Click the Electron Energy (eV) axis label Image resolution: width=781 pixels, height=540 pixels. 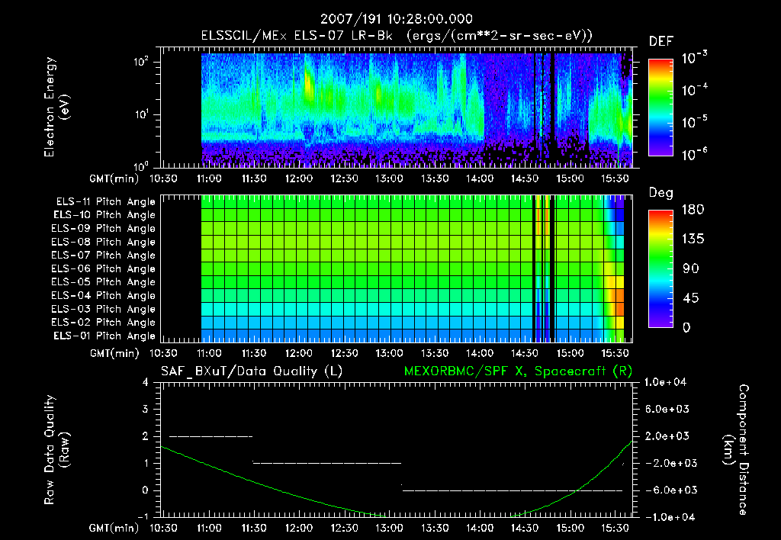(x=56, y=107)
